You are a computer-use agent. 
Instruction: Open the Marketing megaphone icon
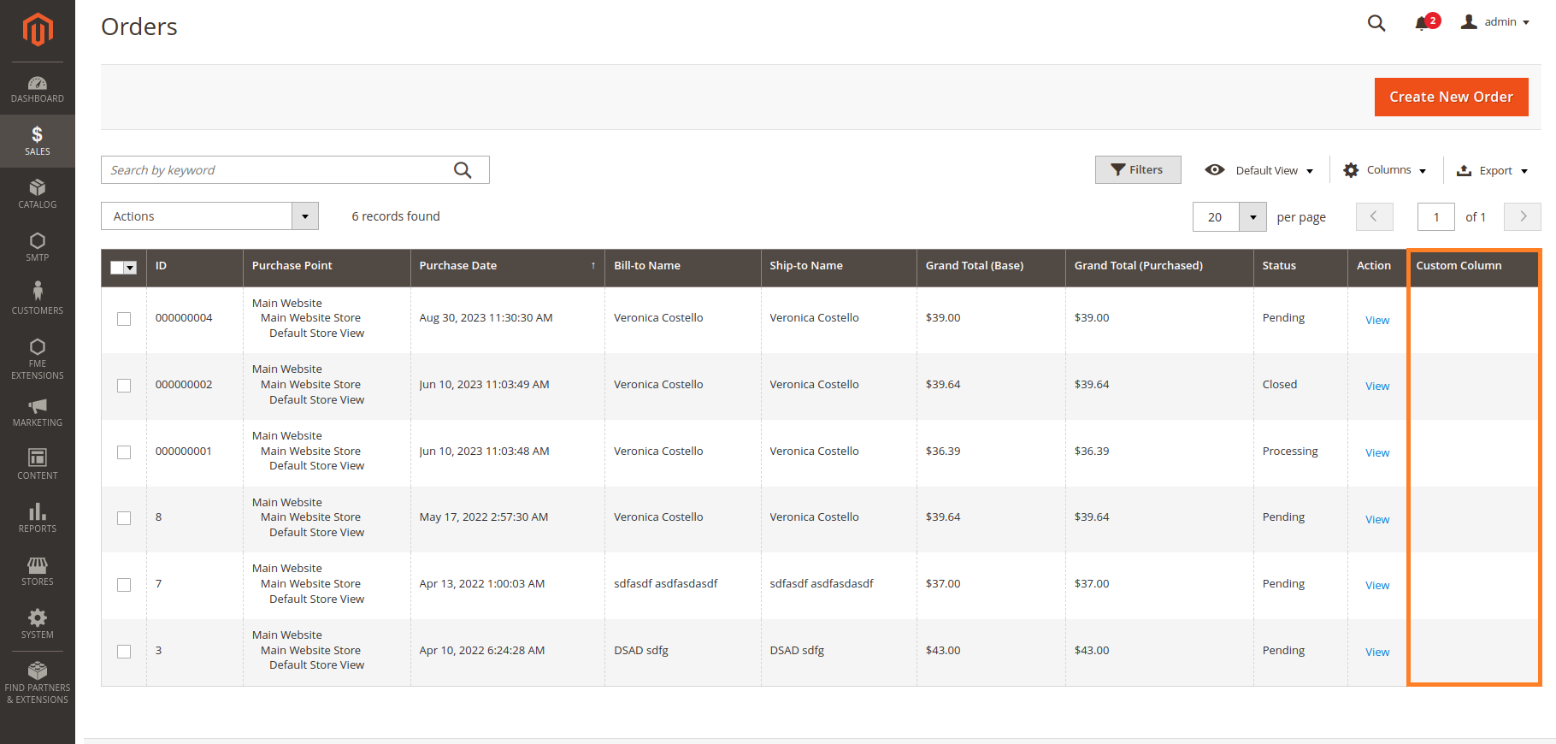37,407
